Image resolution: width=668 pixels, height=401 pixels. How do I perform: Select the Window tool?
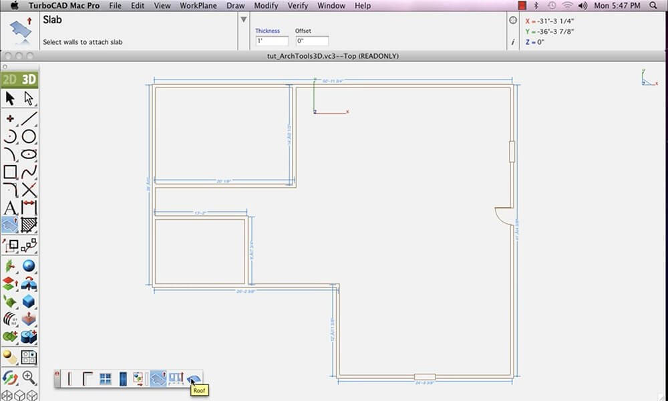(106, 378)
